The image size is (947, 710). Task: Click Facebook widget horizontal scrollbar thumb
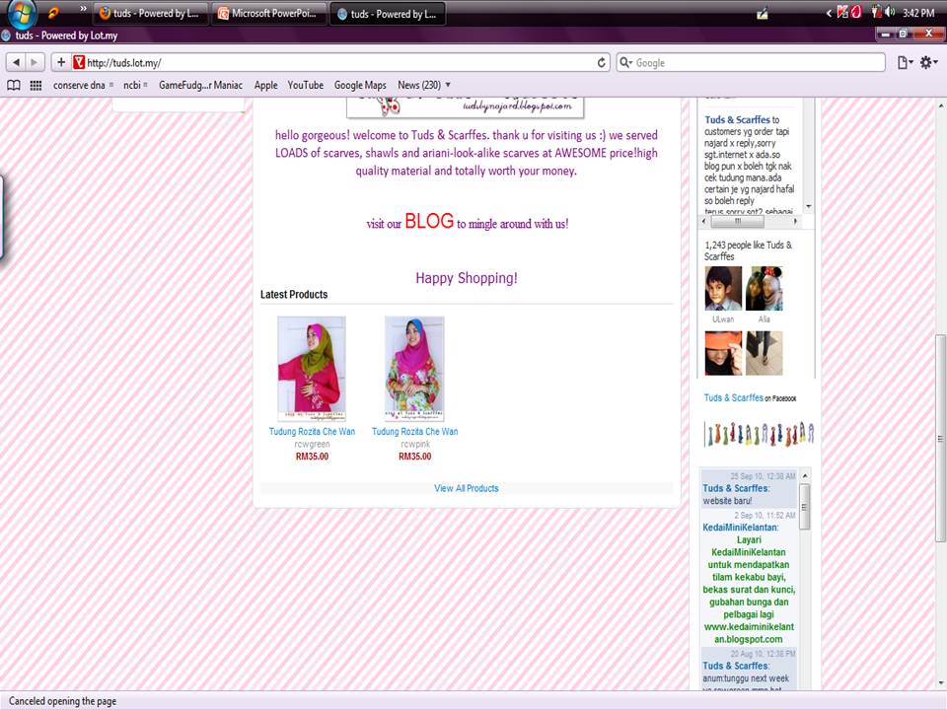point(737,222)
